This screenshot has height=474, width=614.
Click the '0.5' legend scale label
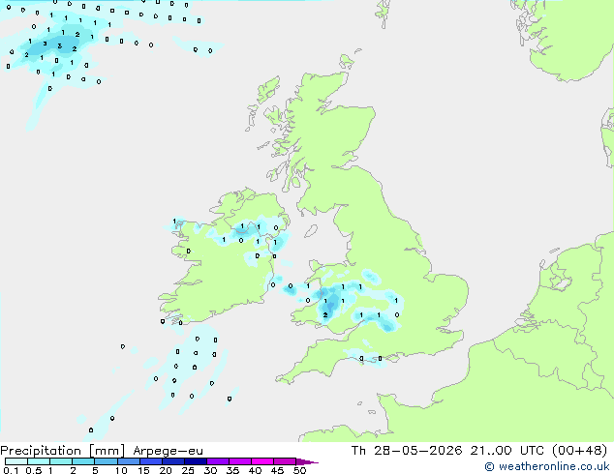[x=34, y=470]
